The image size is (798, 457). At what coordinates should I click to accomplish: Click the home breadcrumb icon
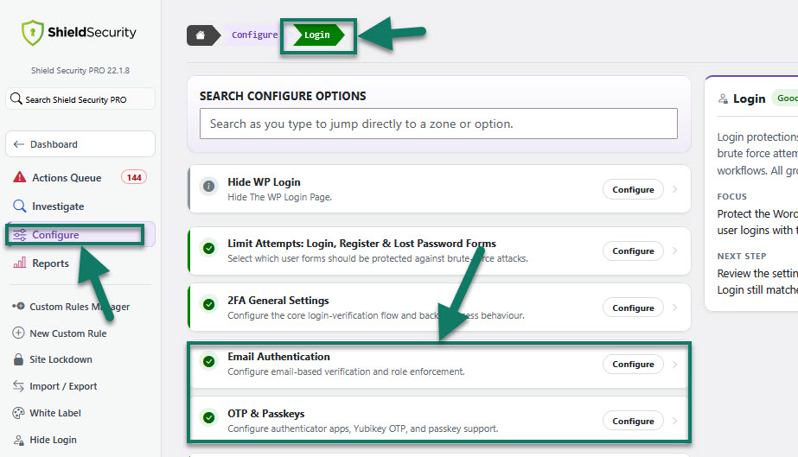pos(201,35)
